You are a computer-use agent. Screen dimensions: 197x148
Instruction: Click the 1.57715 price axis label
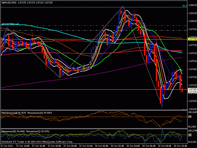pos(193,45)
